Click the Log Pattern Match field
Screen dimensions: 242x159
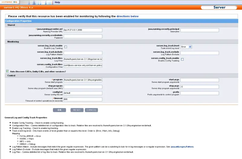pos(83,53)
